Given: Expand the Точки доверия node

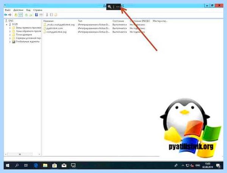Looking at the screenshot, I should point(10,35).
